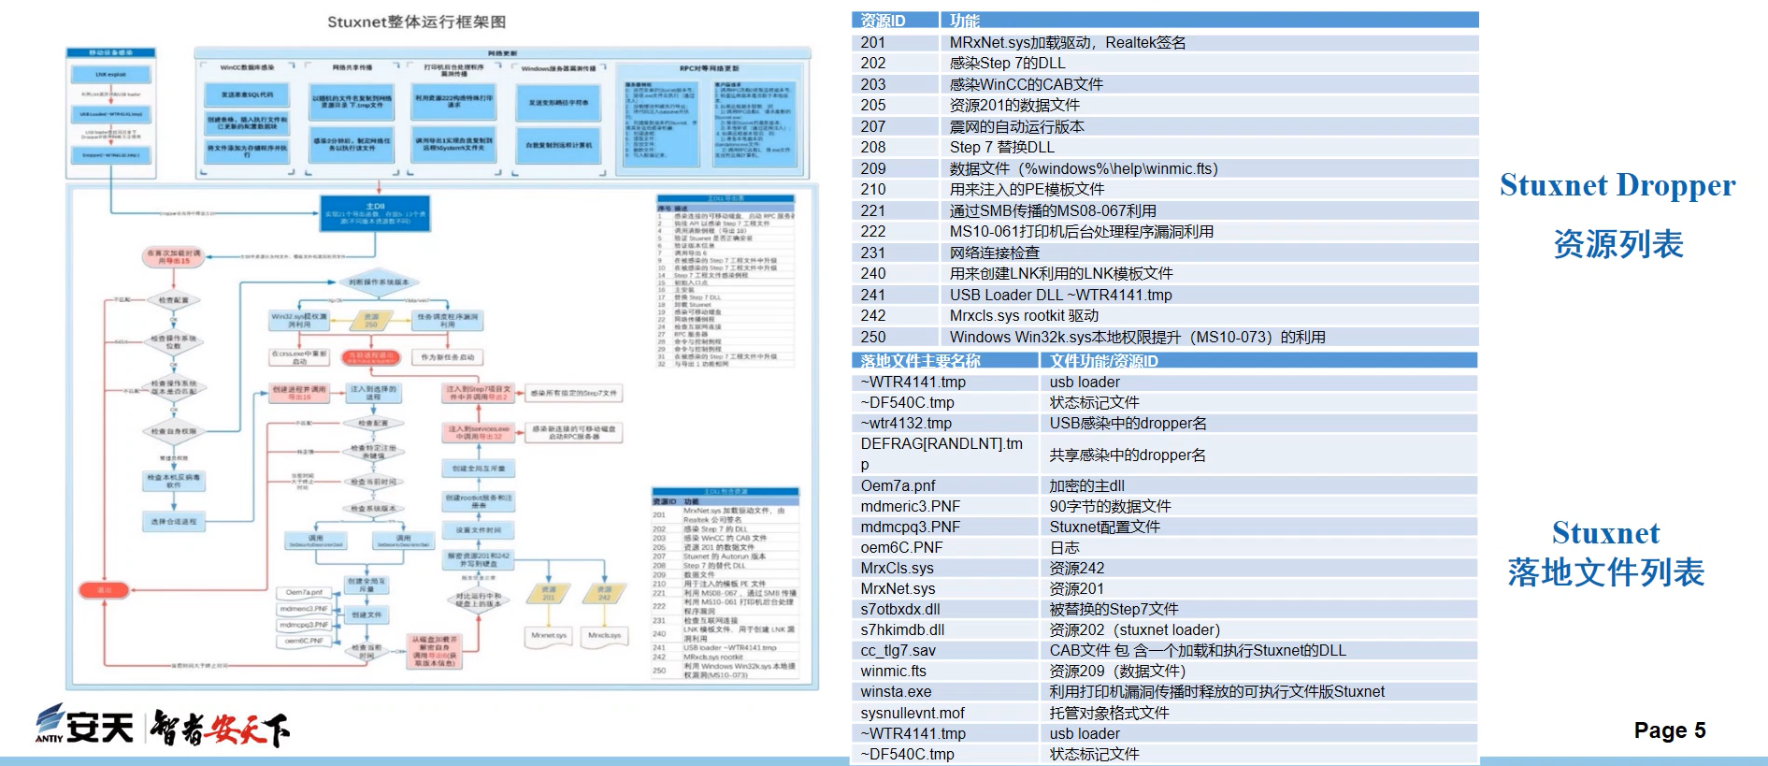The width and height of the screenshot is (1768, 766).
Task: Select the winsta.exe file name
Action: 896,691
